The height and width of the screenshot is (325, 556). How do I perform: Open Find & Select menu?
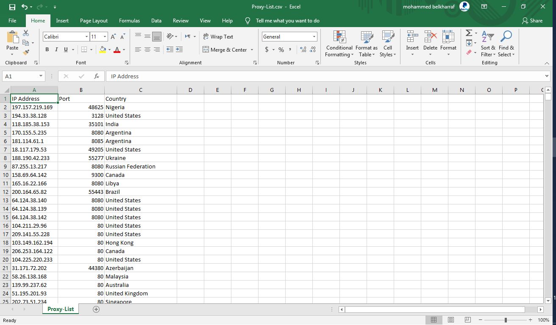(506, 44)
